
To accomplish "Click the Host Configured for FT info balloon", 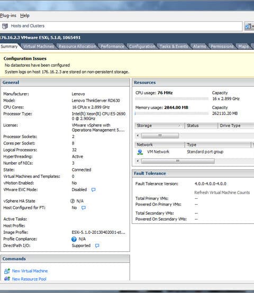I will tap(84, 208).
